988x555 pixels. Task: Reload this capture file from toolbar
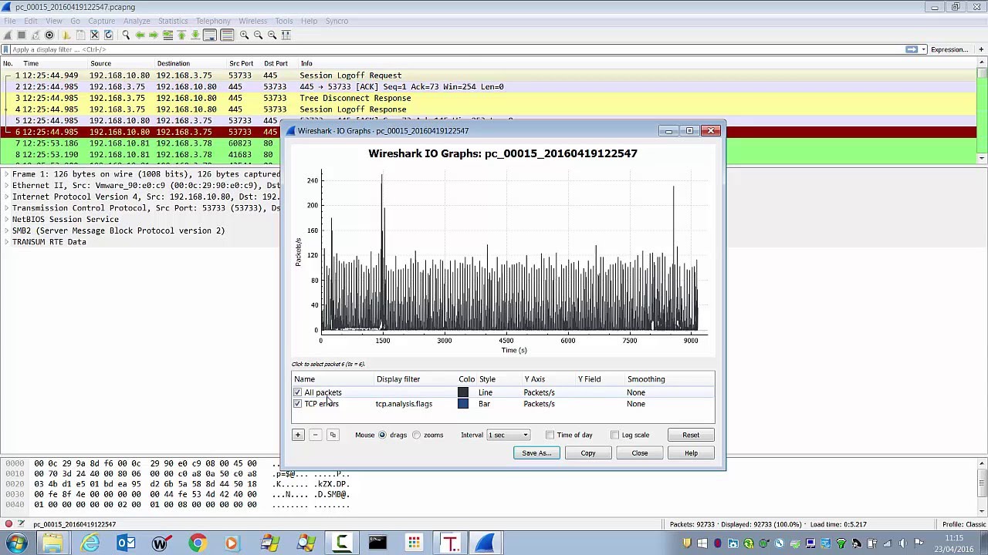pos(109,35)
